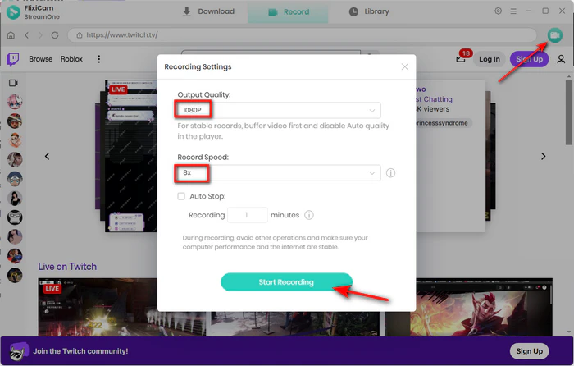Click the featured carousel stream preview
This screenshot has width=574, height=366.
pos(131,156)
